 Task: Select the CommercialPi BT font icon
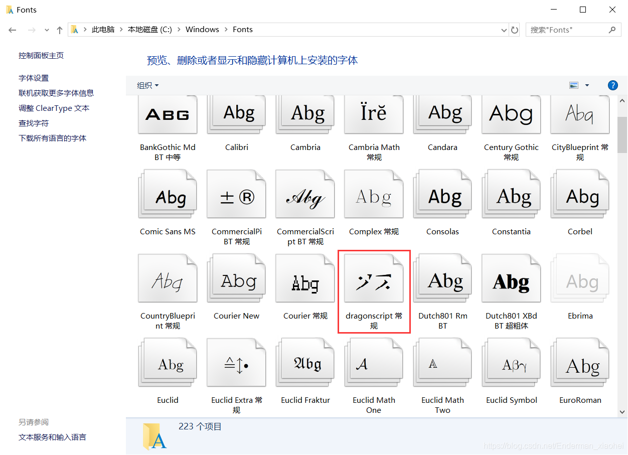(x=236, y=194)
